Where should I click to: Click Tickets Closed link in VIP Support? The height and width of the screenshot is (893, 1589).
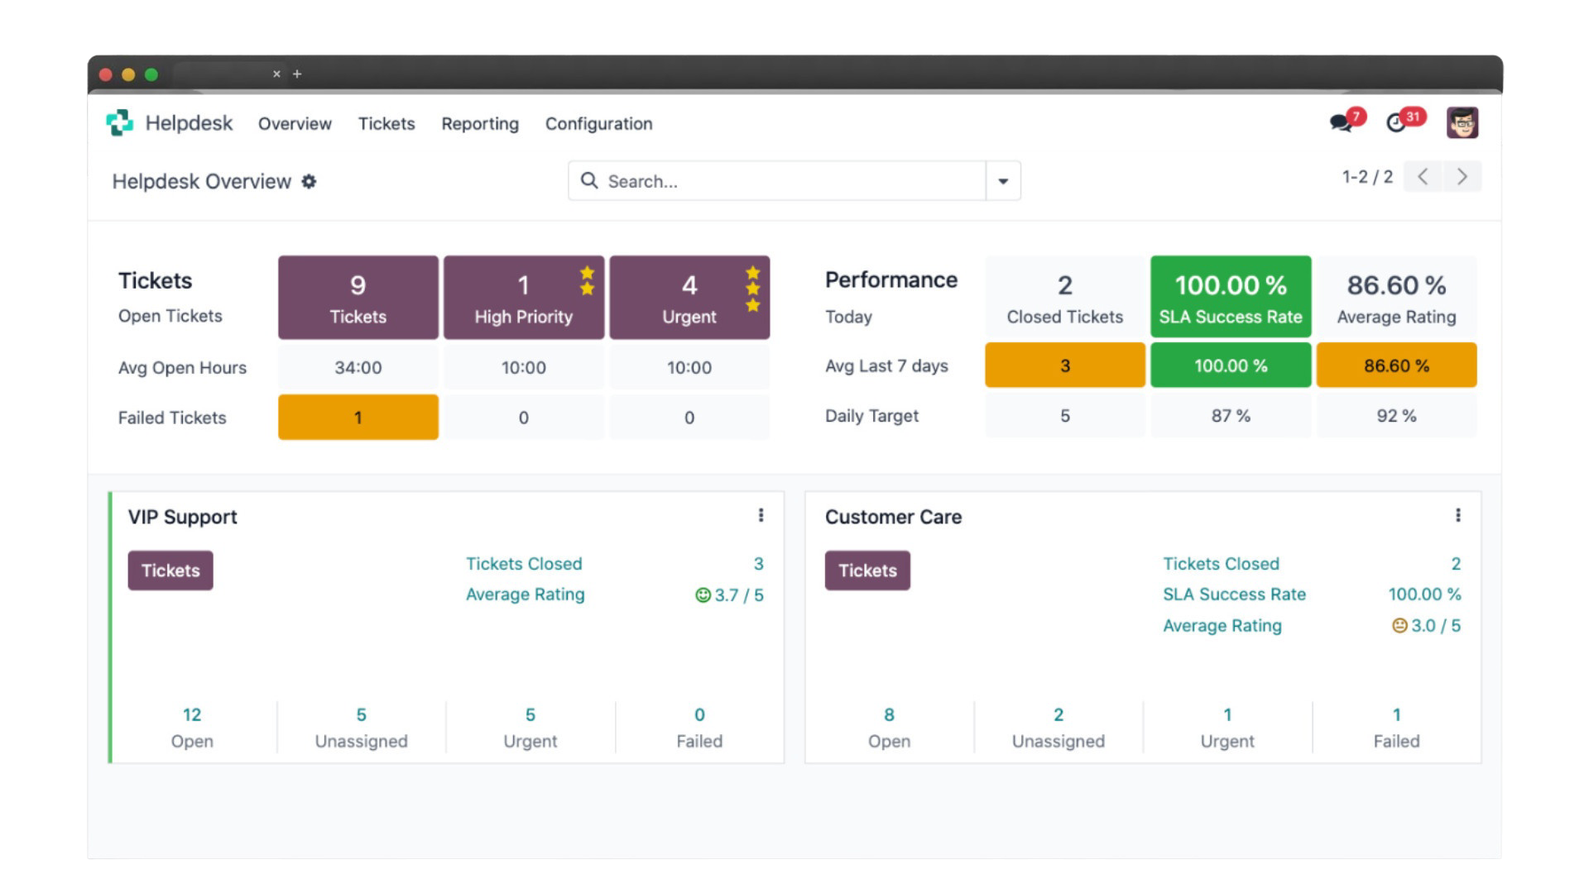(x=524, y=564)
